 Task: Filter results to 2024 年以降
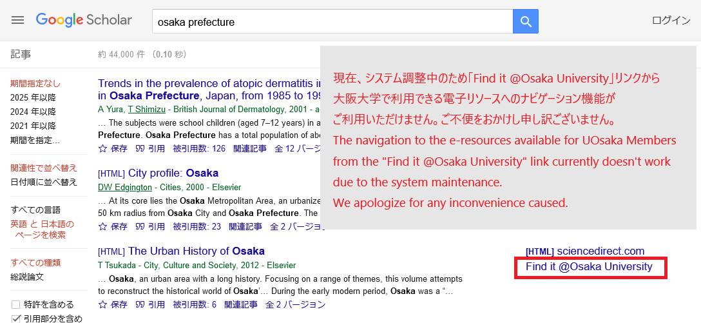[33, 112]
